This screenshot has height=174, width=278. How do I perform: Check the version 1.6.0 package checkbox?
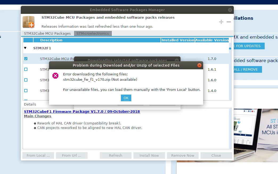click(x=26, y=80)
